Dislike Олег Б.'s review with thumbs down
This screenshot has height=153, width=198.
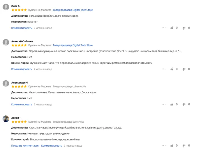[x=184, y=28]
